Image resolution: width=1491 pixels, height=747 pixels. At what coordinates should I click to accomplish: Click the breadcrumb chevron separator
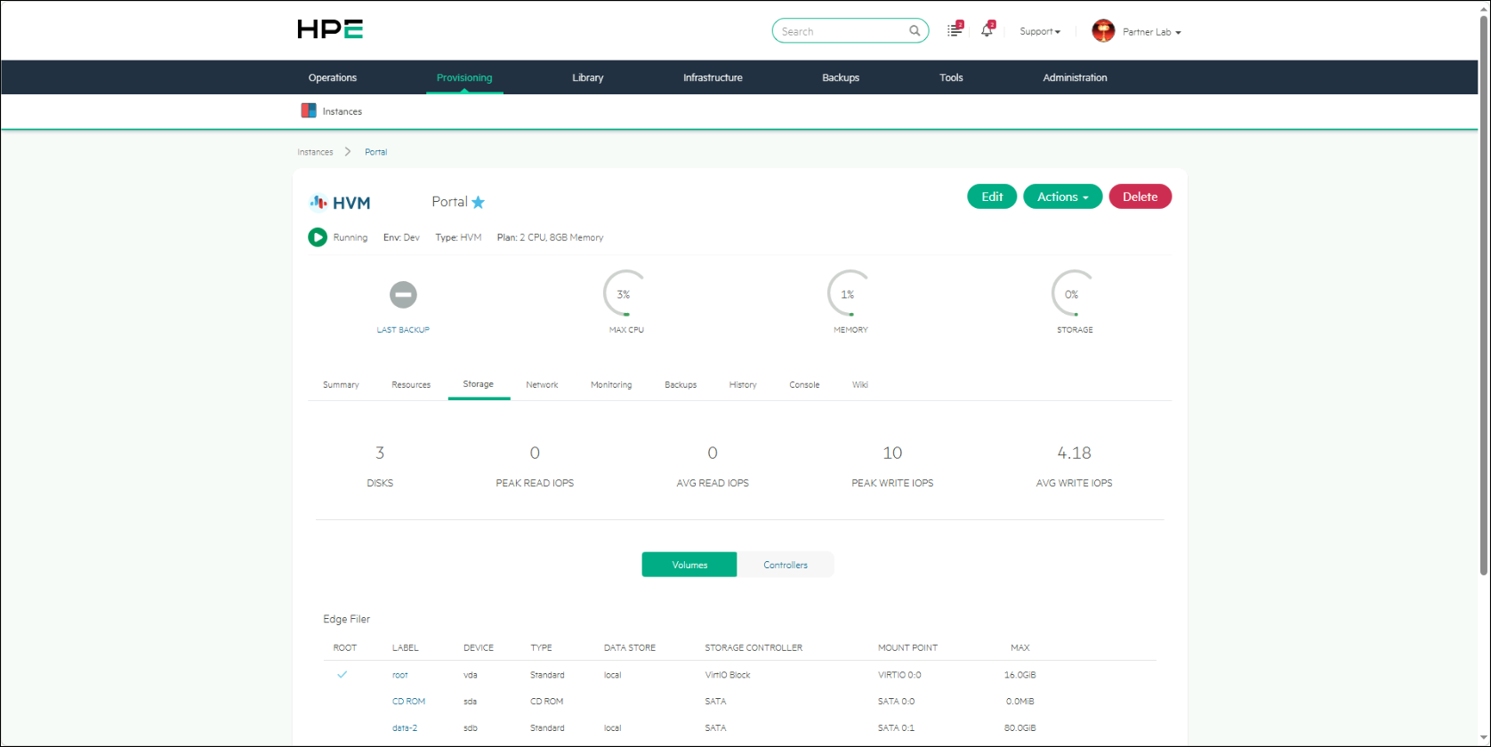348,152
